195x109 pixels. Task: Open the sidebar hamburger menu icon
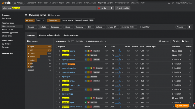pos(26,15)
